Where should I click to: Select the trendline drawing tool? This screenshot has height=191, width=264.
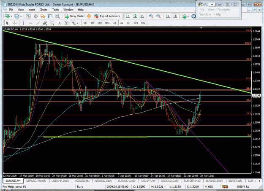coord(38,23)
